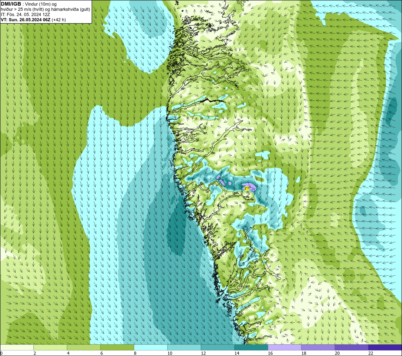Click the legend scale label '16'
This screenshot has width=402, height=356.
270,354
